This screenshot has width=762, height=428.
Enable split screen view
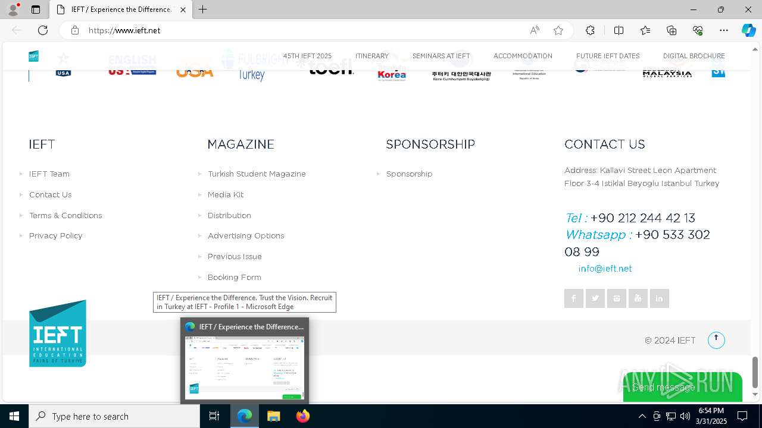tap(619, 30)
